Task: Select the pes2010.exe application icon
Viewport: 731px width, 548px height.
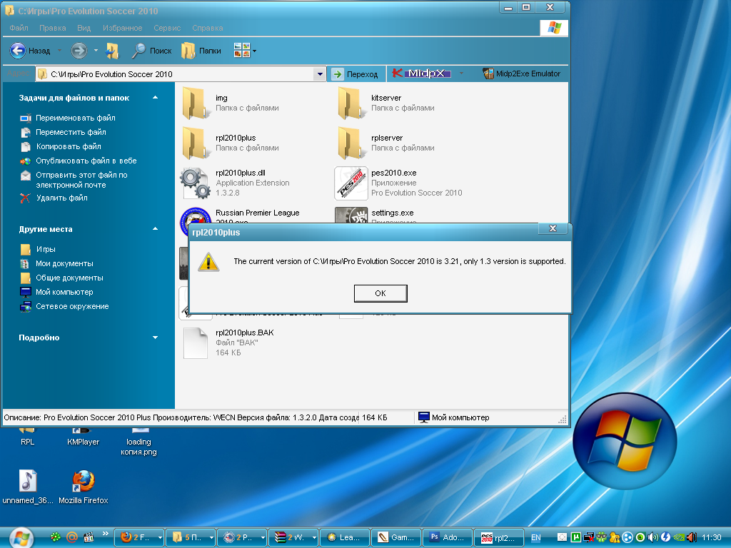Action: click(x=351, y=183)
